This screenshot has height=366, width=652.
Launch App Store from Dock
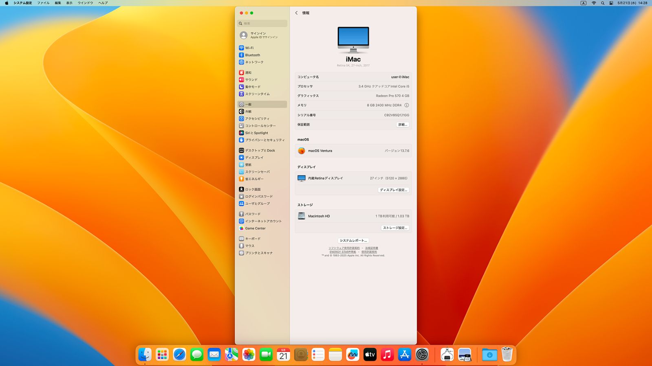(x=404, y=355)
